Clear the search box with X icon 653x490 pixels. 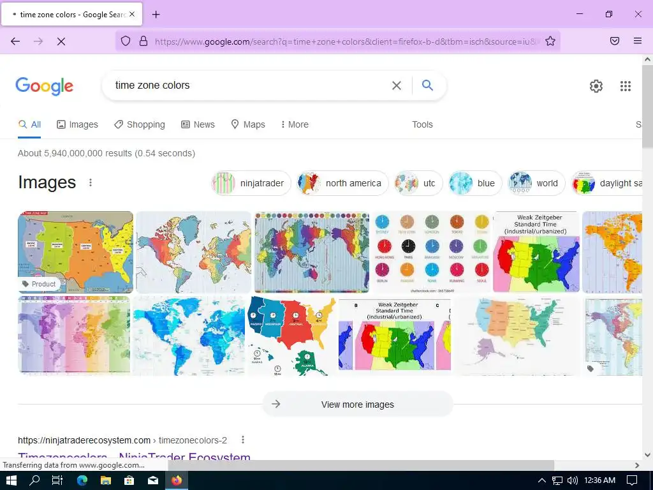[397, 85]
